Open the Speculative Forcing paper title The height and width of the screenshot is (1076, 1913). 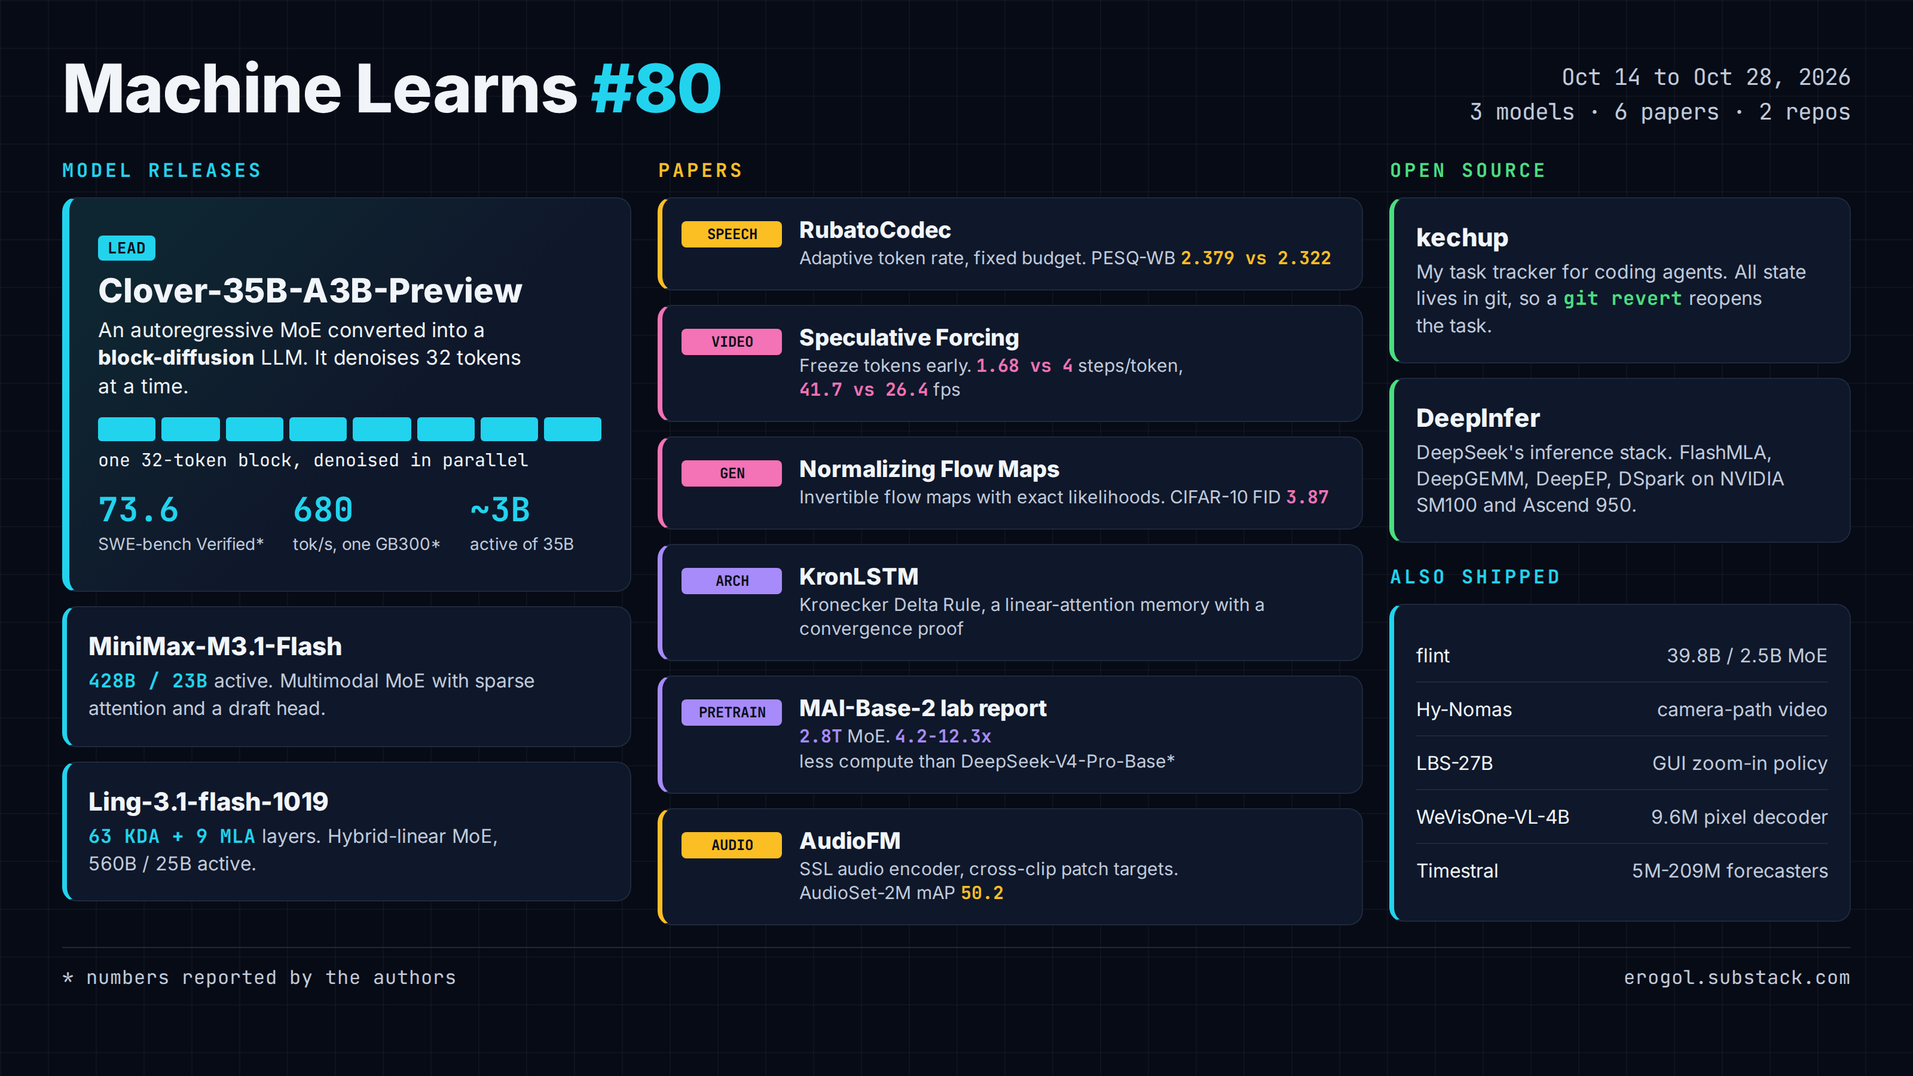[909, 338]
